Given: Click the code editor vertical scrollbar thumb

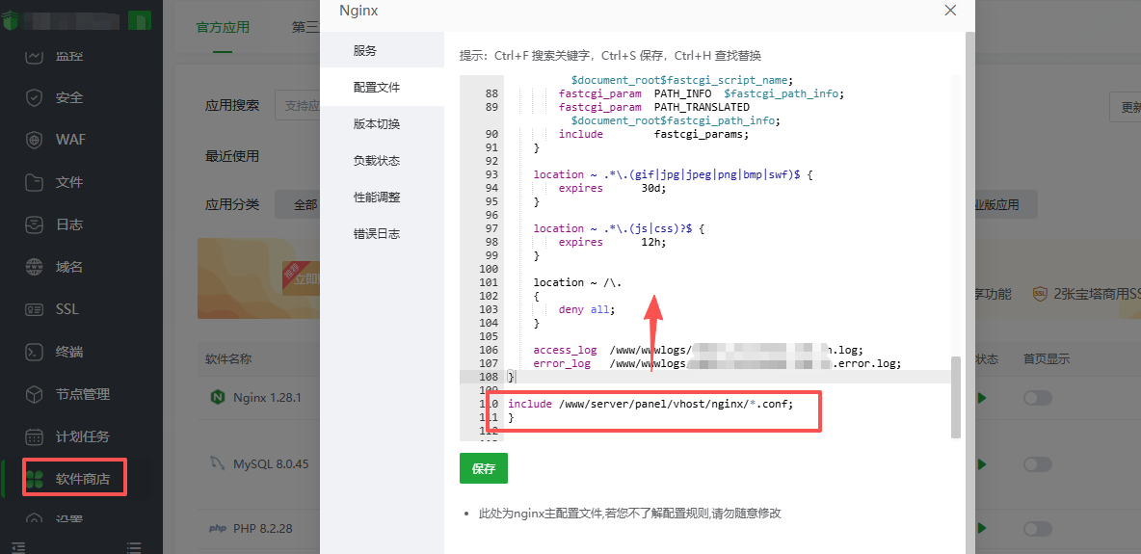Looking at the screenshot, I should pyautogui.click(x=955, y=397).
